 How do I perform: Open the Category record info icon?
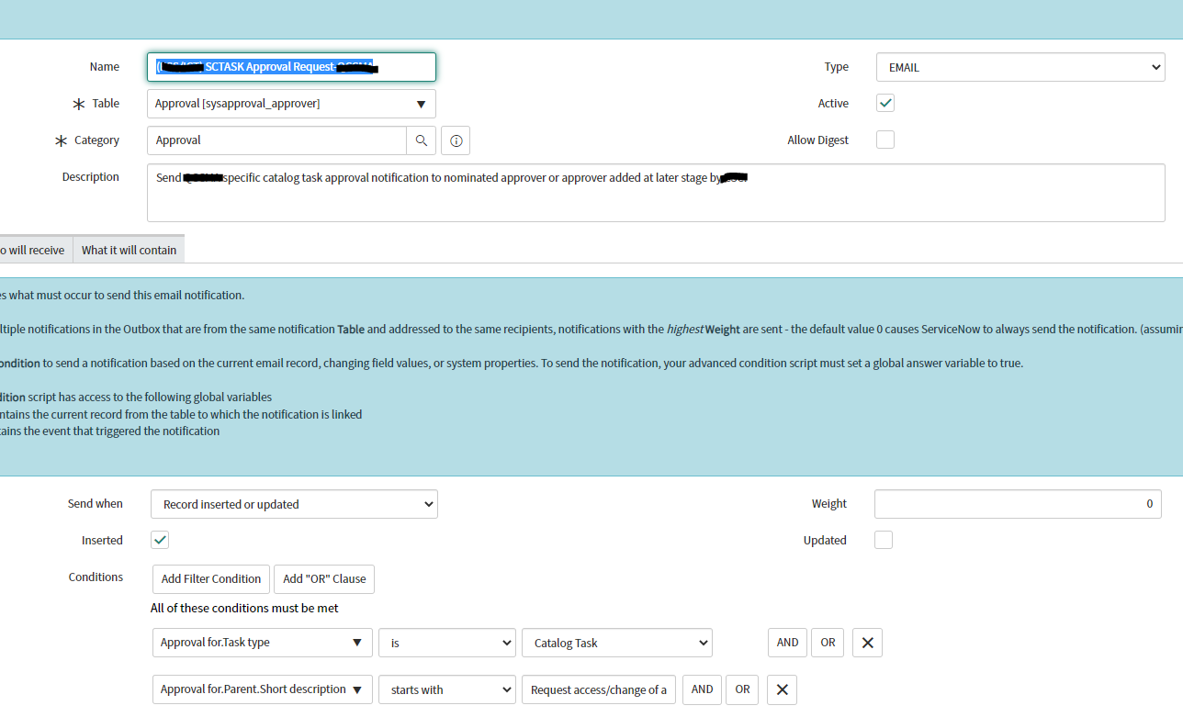click(456, 140)
